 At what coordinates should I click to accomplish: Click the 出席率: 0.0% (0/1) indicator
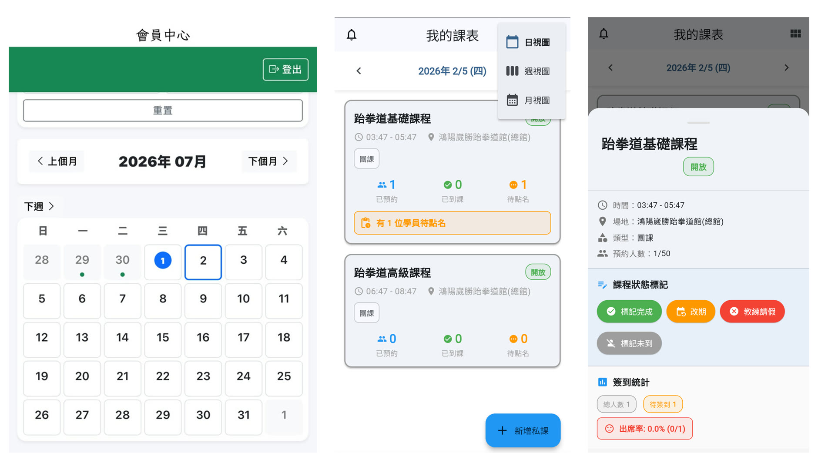point(645,429)
